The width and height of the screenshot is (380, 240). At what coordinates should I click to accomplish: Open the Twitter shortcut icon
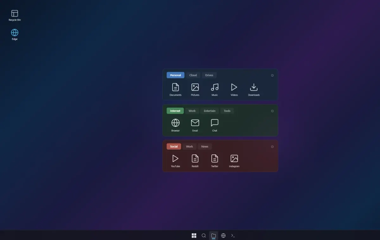(x=215, y=161)
